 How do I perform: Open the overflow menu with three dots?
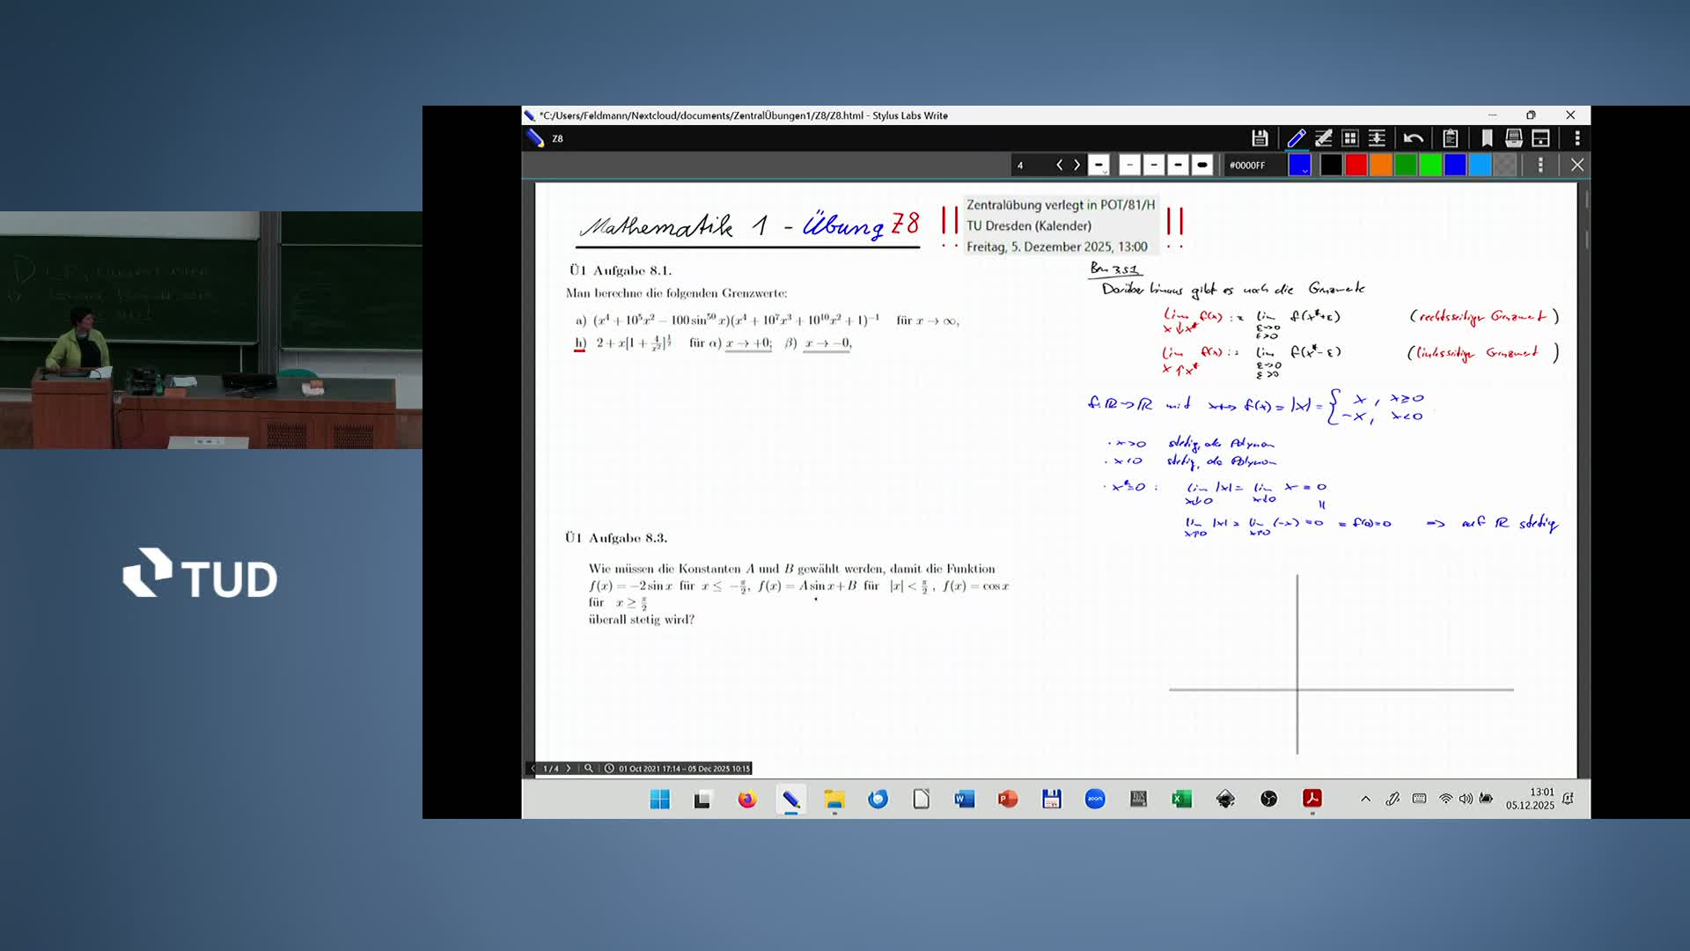(1577, 138)
